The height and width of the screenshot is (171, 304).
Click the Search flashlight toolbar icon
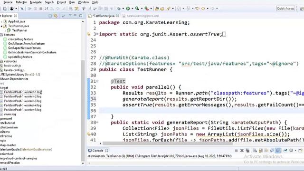(x=169, y=9)
